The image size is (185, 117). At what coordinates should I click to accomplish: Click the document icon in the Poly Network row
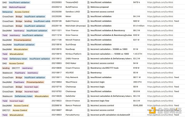click(88, 77)
